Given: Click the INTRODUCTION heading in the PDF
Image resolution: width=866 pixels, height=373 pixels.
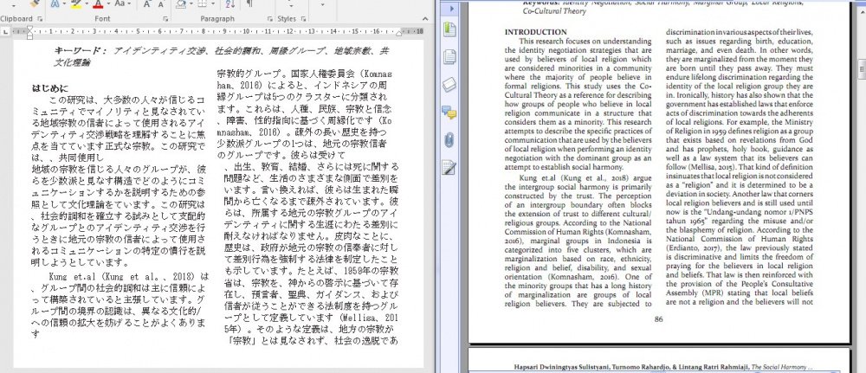Looking at the screenshot, I should coord(536,32).
